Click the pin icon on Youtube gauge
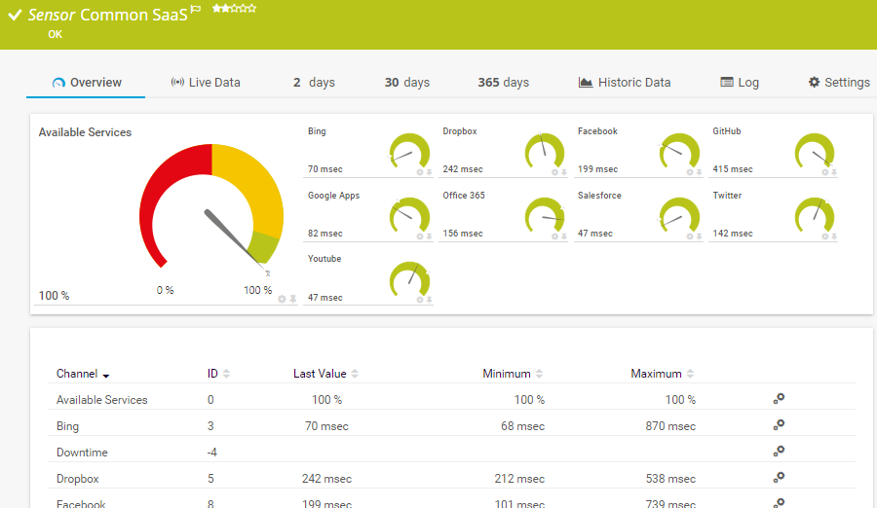Image resolution: width=877 pixels, height=508 pixels. [x=429, y=300]
